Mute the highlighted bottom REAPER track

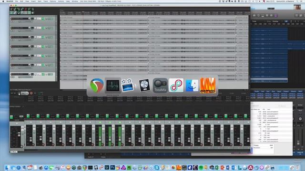point(38,74)
